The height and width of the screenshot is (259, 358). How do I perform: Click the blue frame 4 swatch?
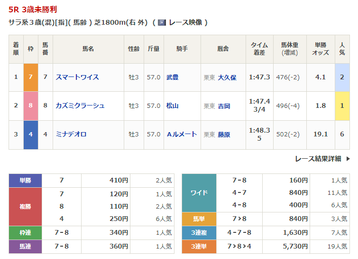[x=30, y=134]
